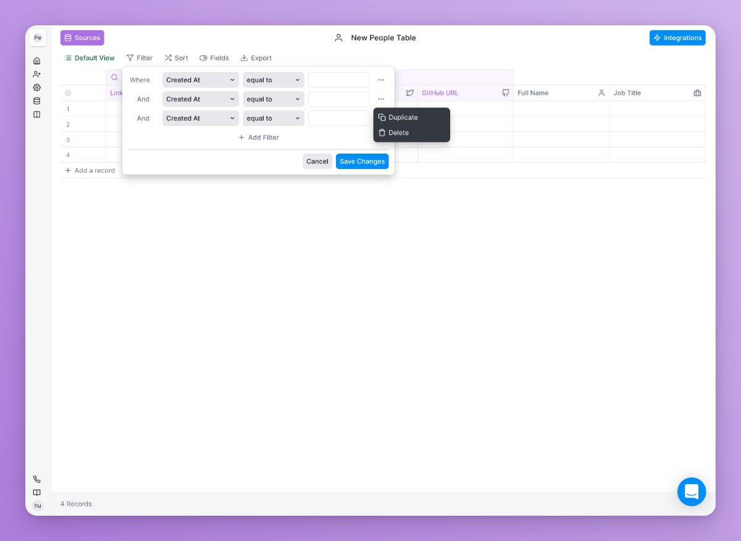741x541 pixels.
Task: Cancel the filter changes
Action: pos(317,162)
